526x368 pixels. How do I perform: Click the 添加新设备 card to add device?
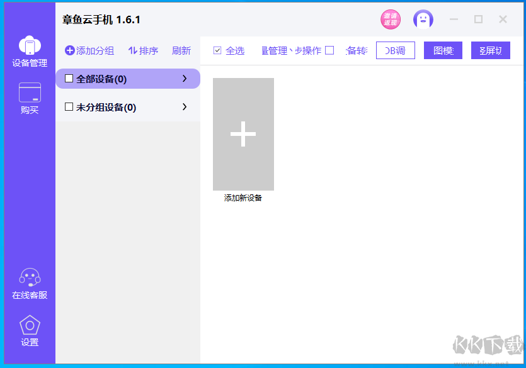point(243,134)
